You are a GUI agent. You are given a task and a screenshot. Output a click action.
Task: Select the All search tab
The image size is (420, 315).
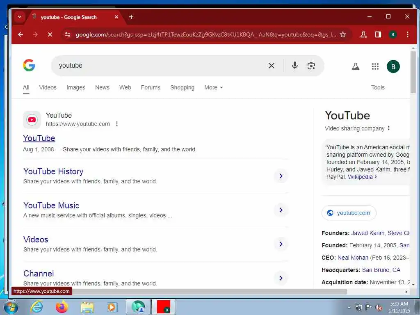click(26, 88)
